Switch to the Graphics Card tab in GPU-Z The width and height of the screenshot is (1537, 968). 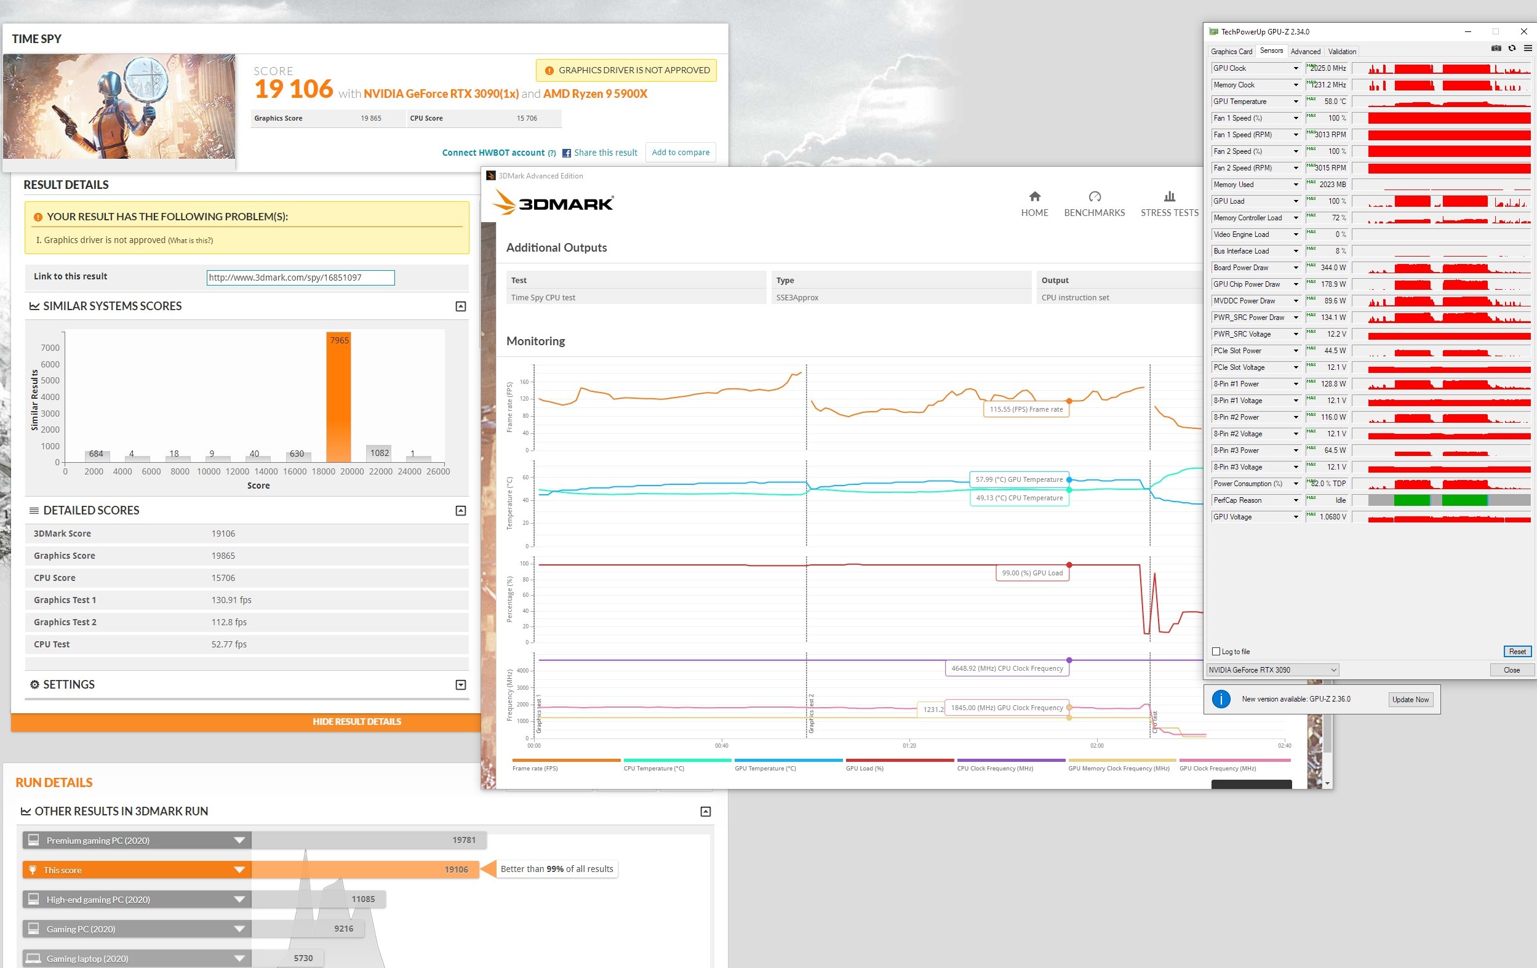(1231, 52)
